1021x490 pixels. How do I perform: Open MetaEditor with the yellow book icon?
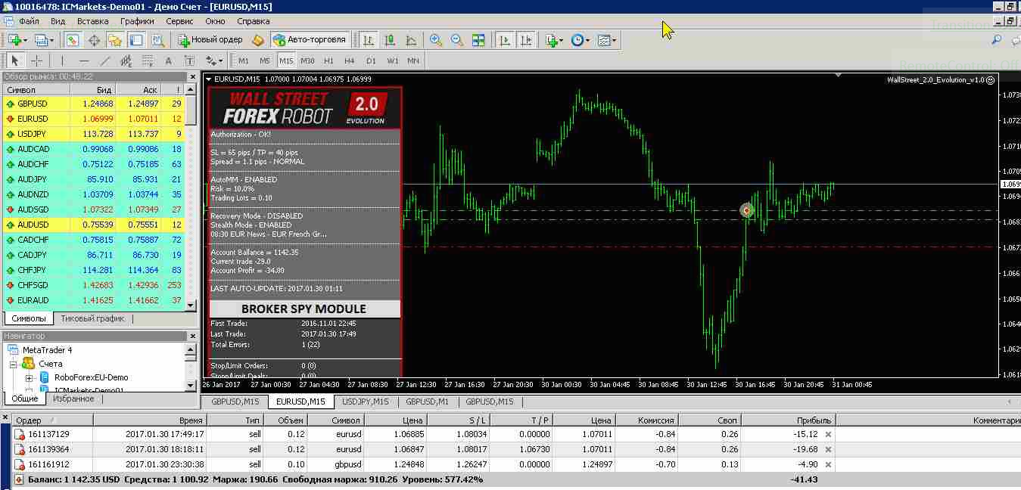coord(258,40)
